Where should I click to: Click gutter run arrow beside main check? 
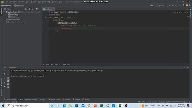pos(45,17)
